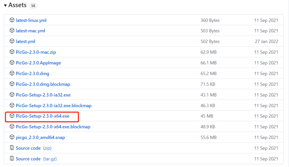Open PicGo-Setup-2.3.0-ia32.exe.blockmap link

[x=54, y=105]
